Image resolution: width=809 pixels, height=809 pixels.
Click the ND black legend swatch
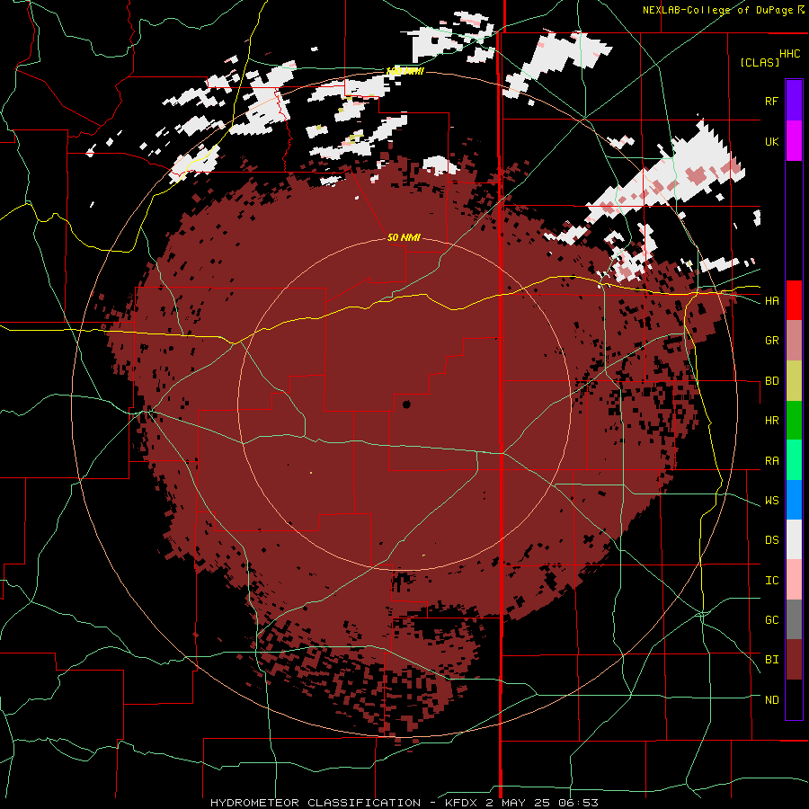[x=794, y=699]
